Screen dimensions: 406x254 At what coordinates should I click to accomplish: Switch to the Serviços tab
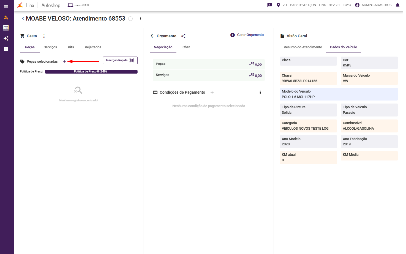pos(50,47)
